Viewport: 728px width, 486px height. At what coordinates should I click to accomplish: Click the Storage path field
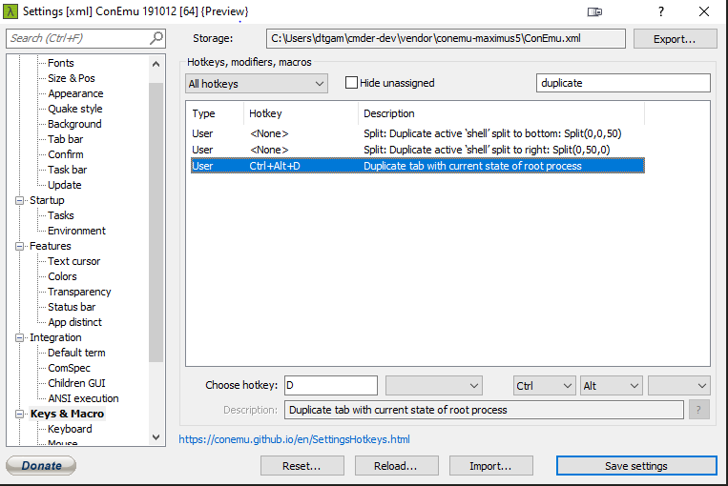click(446, 38)
